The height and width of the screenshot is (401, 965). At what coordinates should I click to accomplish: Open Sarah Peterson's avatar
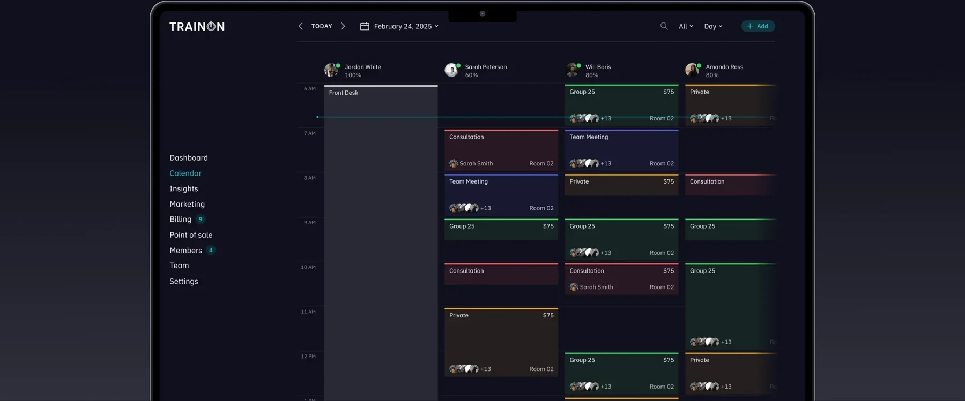point(452,70)
